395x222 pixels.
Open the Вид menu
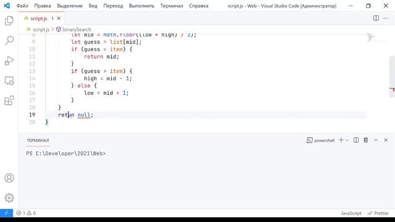tap(93, 6)
